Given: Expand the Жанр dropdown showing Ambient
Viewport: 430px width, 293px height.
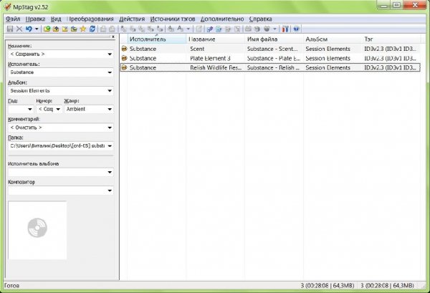Looking at the screenshot, I should coord(110,109).
